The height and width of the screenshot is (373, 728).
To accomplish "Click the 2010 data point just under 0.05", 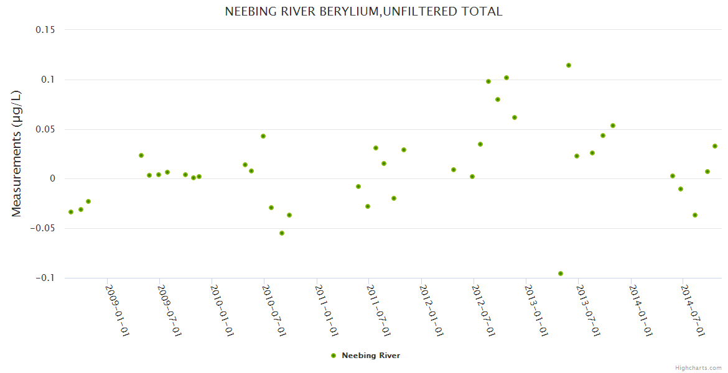I will 263,136.
